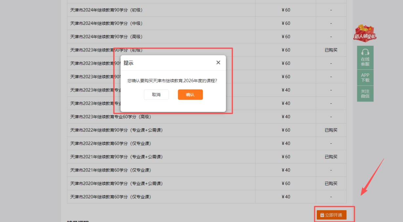Click the 新人领豪礼 gift badge icon
403x222 pixels.
[365, 33]
